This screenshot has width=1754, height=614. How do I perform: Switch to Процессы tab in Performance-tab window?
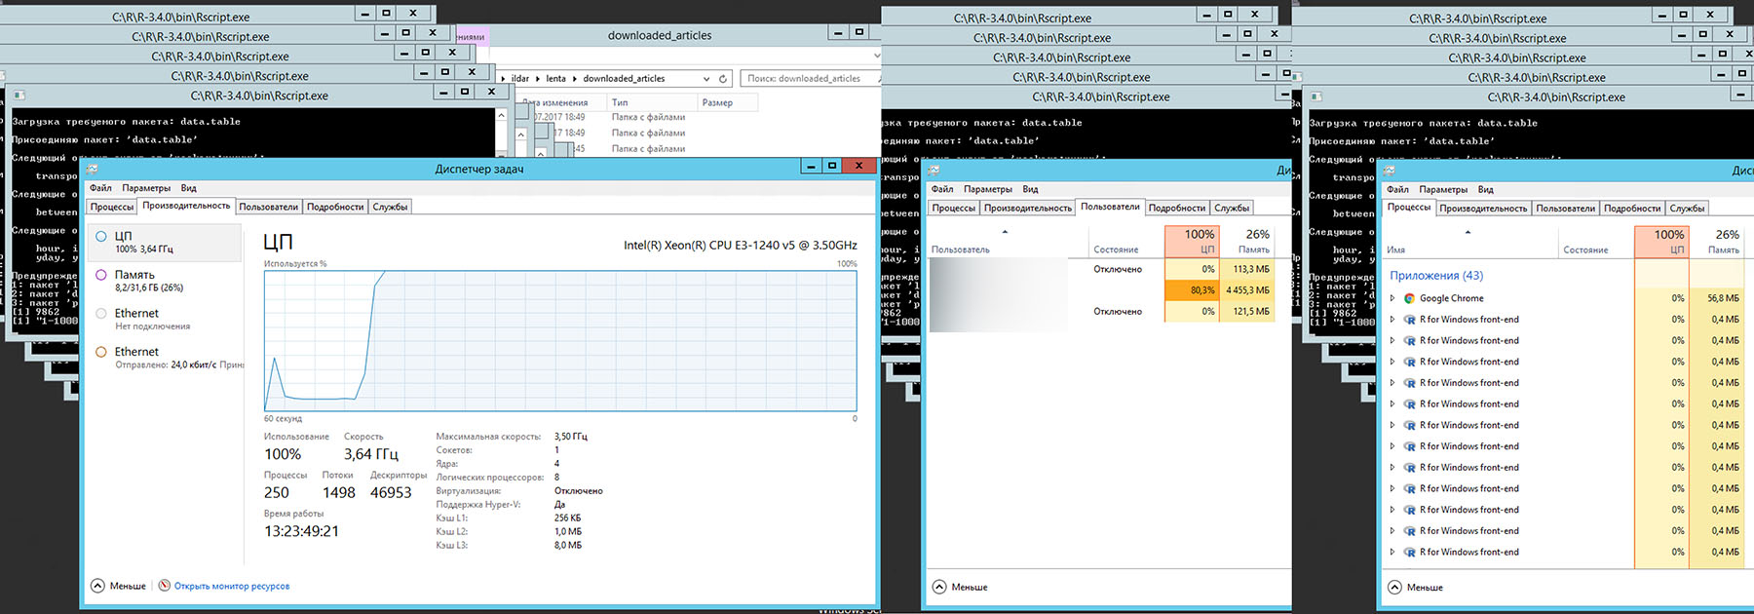(112, 207)
